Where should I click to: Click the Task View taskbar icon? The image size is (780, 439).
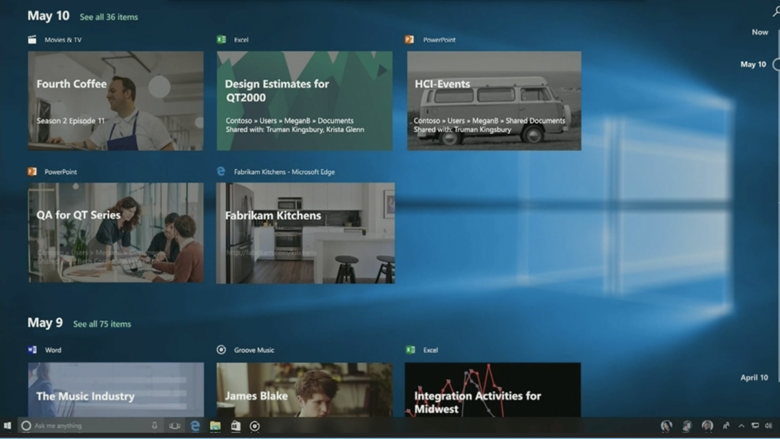[175, 426]
